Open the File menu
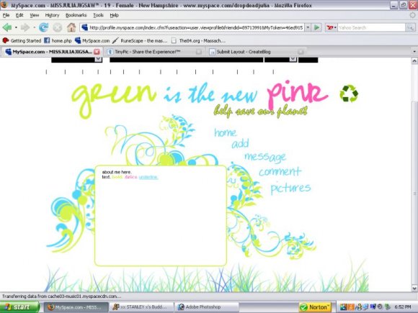The image size is (418, 313). coord(6,15)
